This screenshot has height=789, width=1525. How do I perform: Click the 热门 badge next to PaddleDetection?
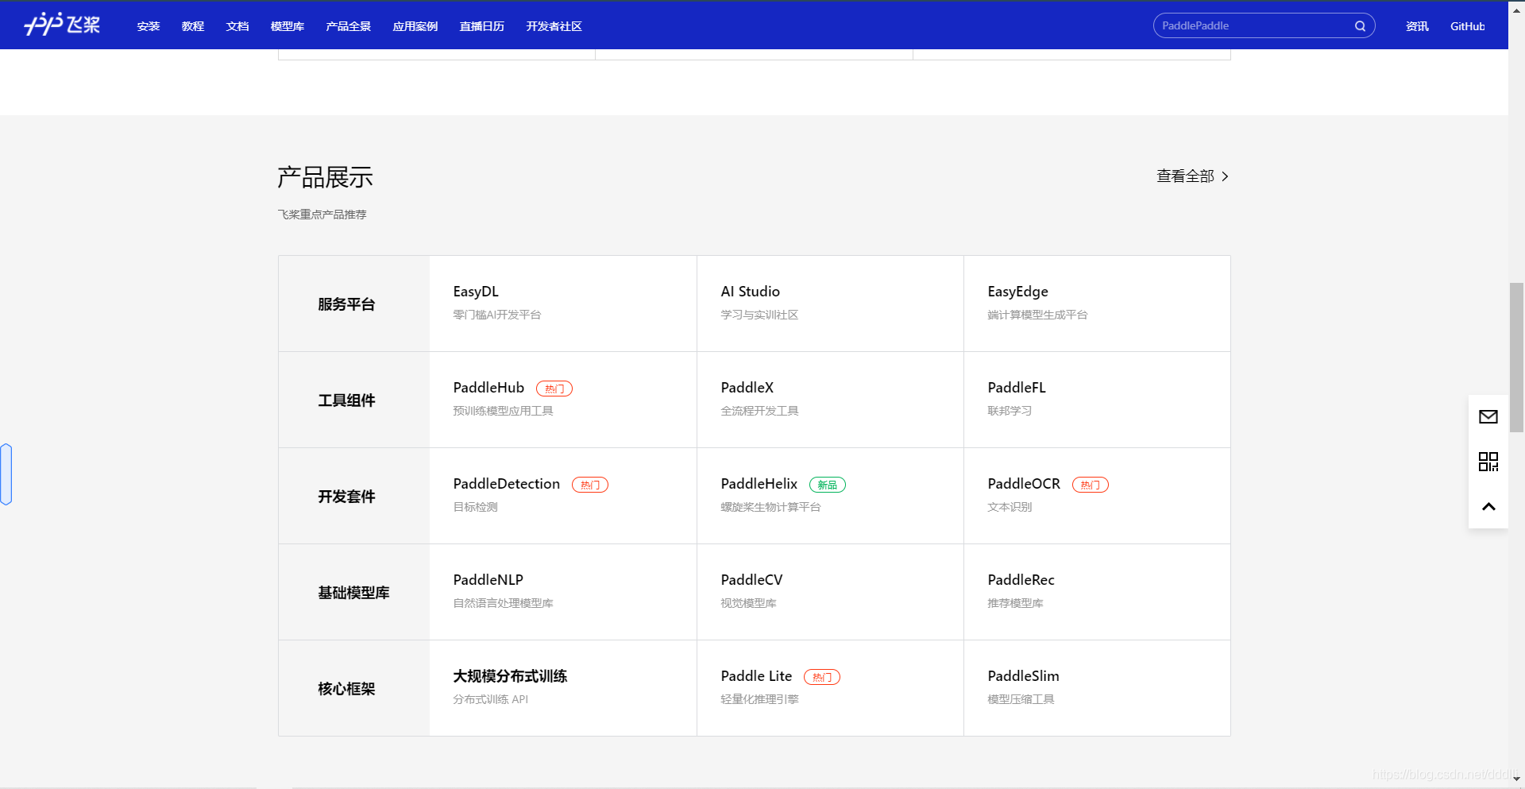590,485
